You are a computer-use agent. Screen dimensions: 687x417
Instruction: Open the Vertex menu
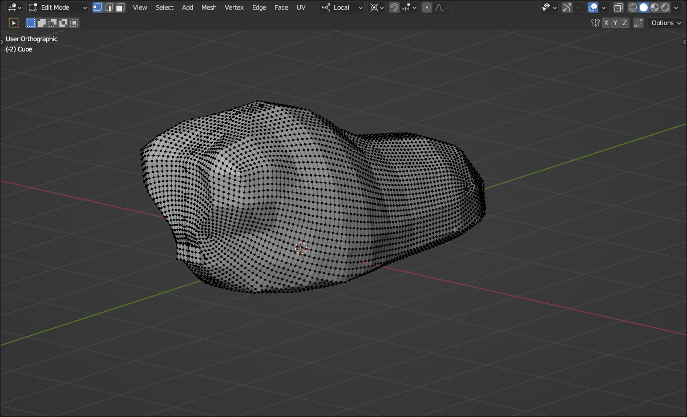[x=234, y=7]
